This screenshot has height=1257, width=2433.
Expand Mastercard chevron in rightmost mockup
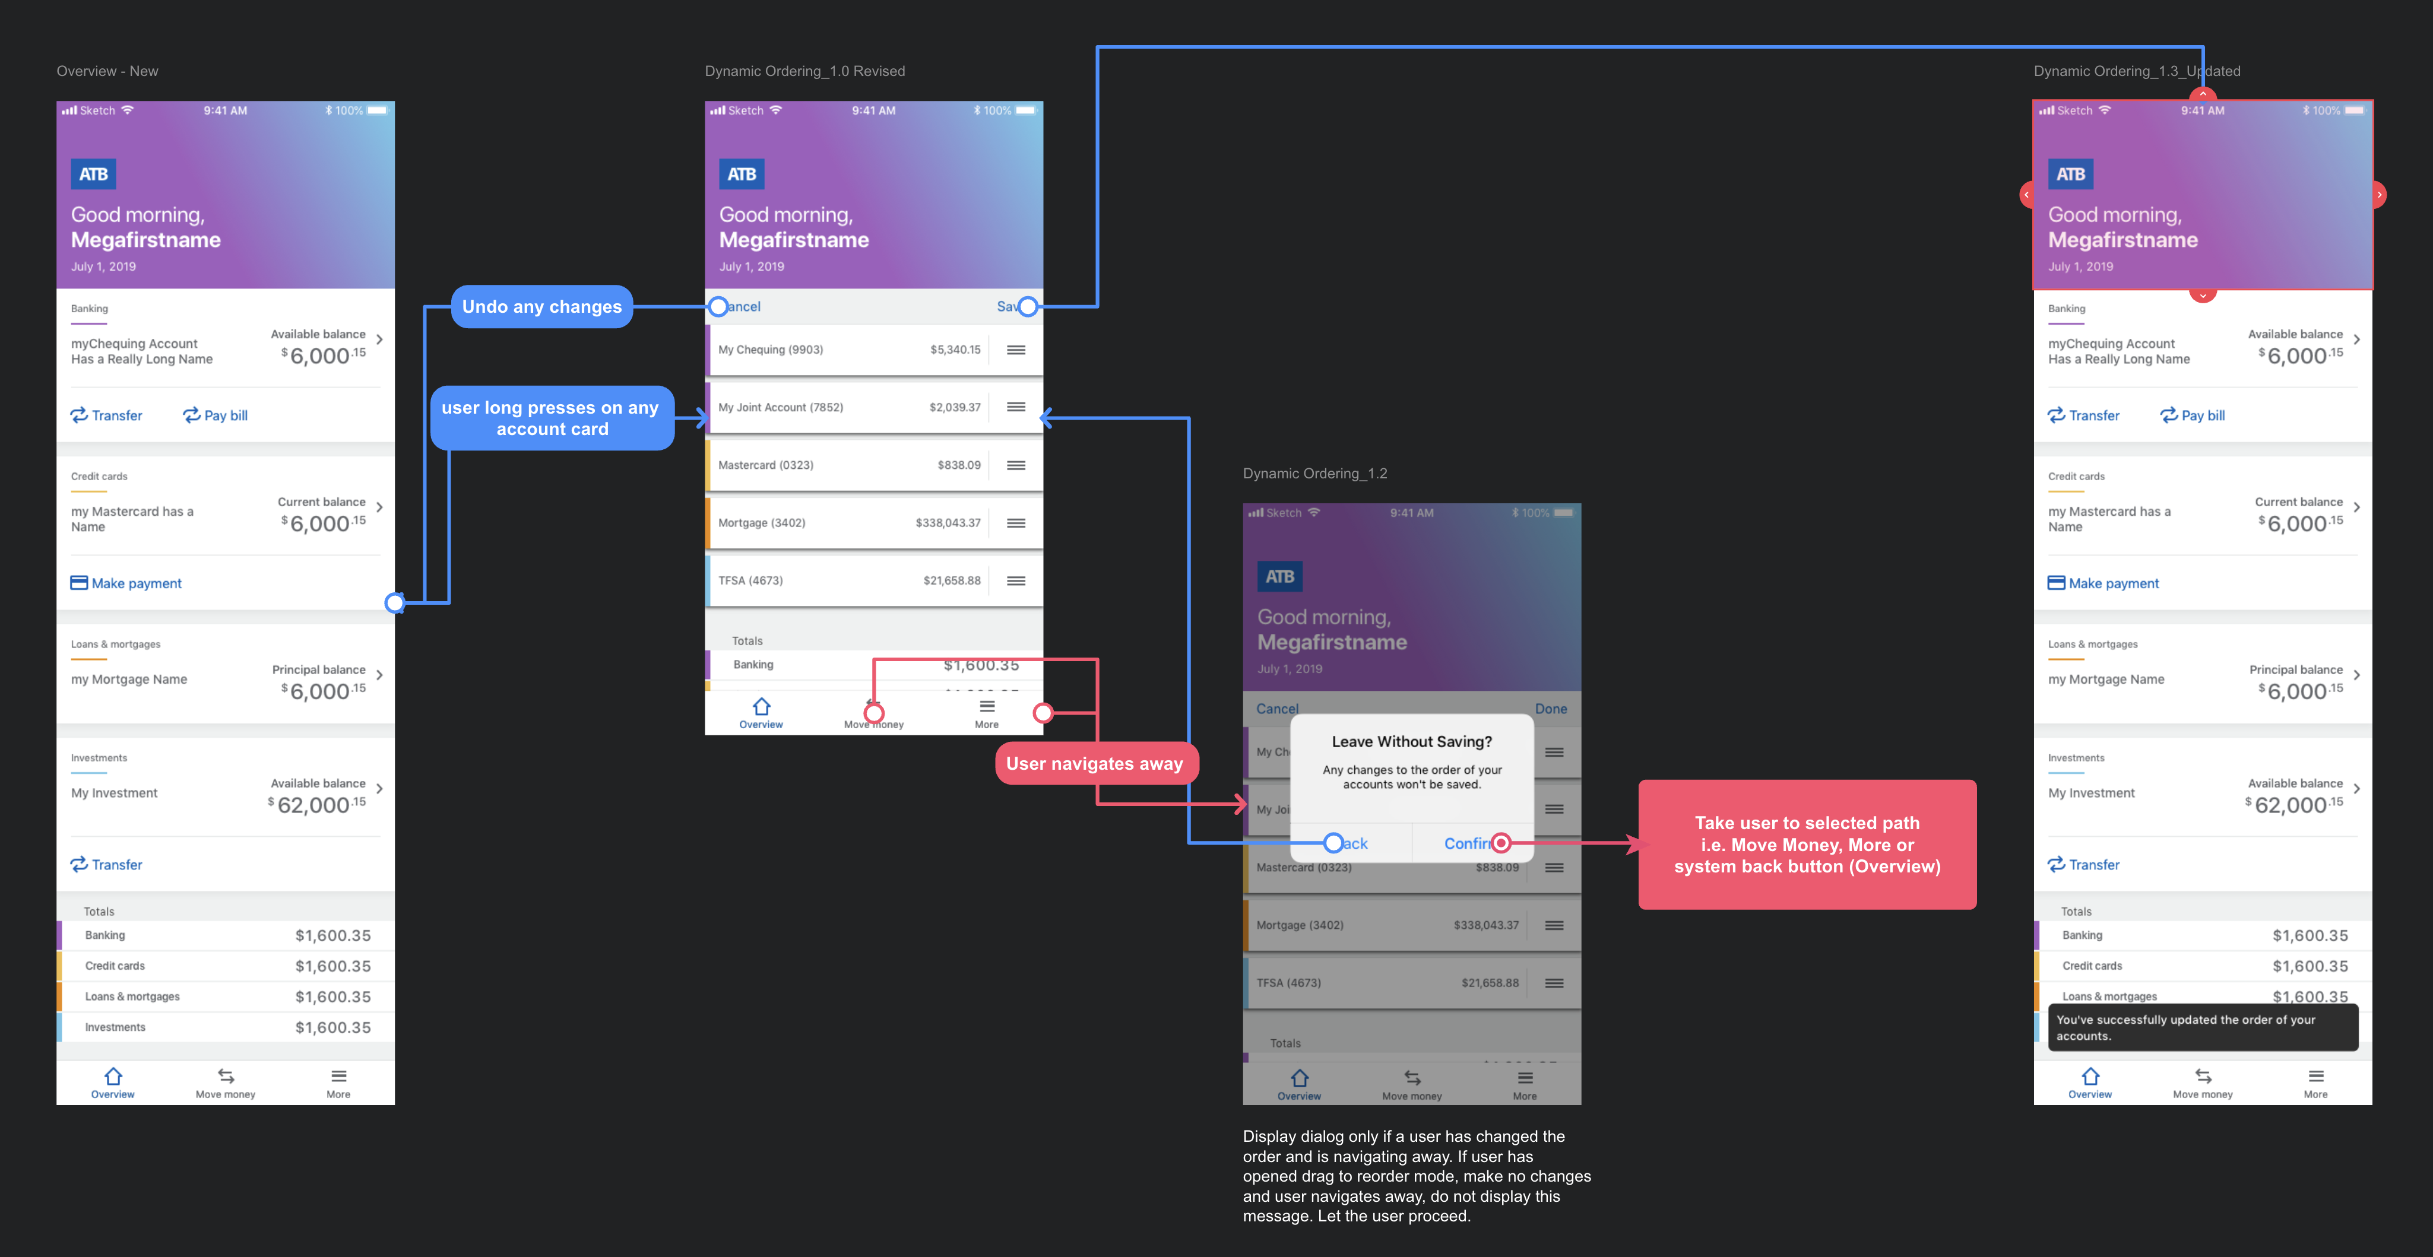(x=2356, y=507)
